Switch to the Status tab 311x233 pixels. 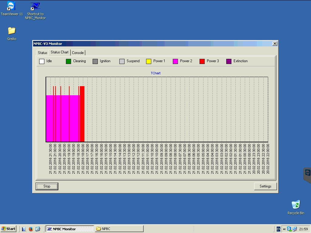pos(42,52)
